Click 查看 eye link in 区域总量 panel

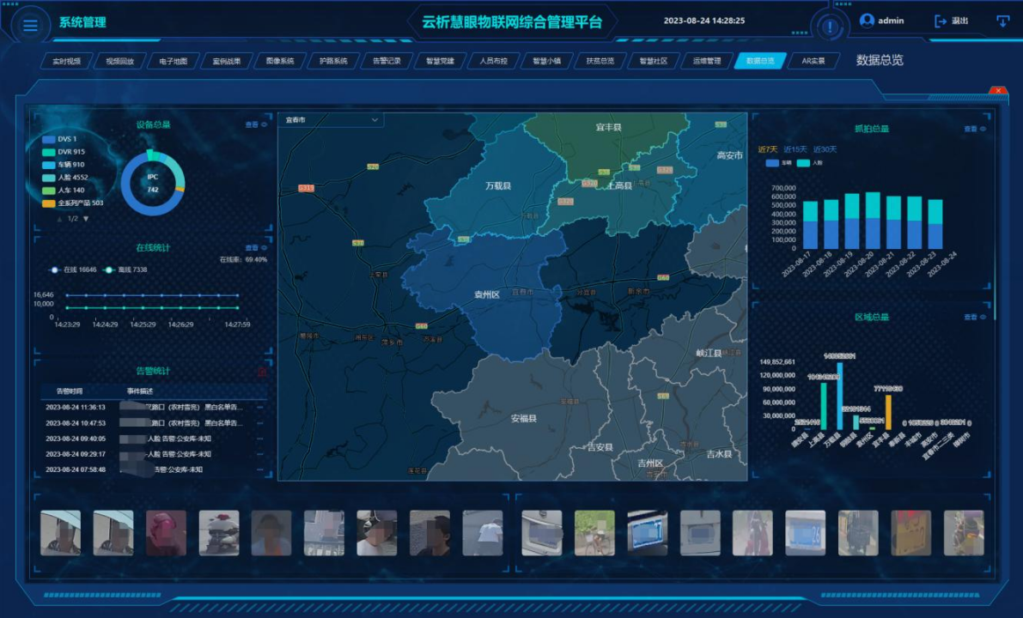click(975, 318)
